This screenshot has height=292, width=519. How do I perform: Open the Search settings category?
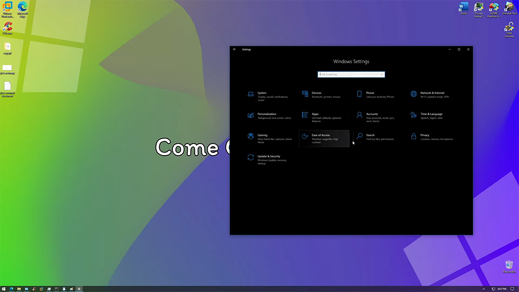[378, 137]
